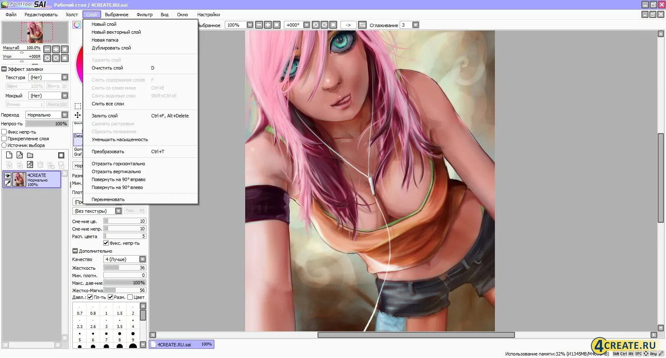Choose Преобразовать in the layer menu
The image size is (666, 358).
pyautogui.click(x=108, y=152)
